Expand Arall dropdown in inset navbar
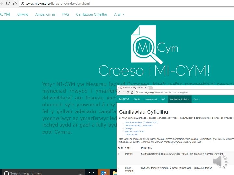 point(197,99)
